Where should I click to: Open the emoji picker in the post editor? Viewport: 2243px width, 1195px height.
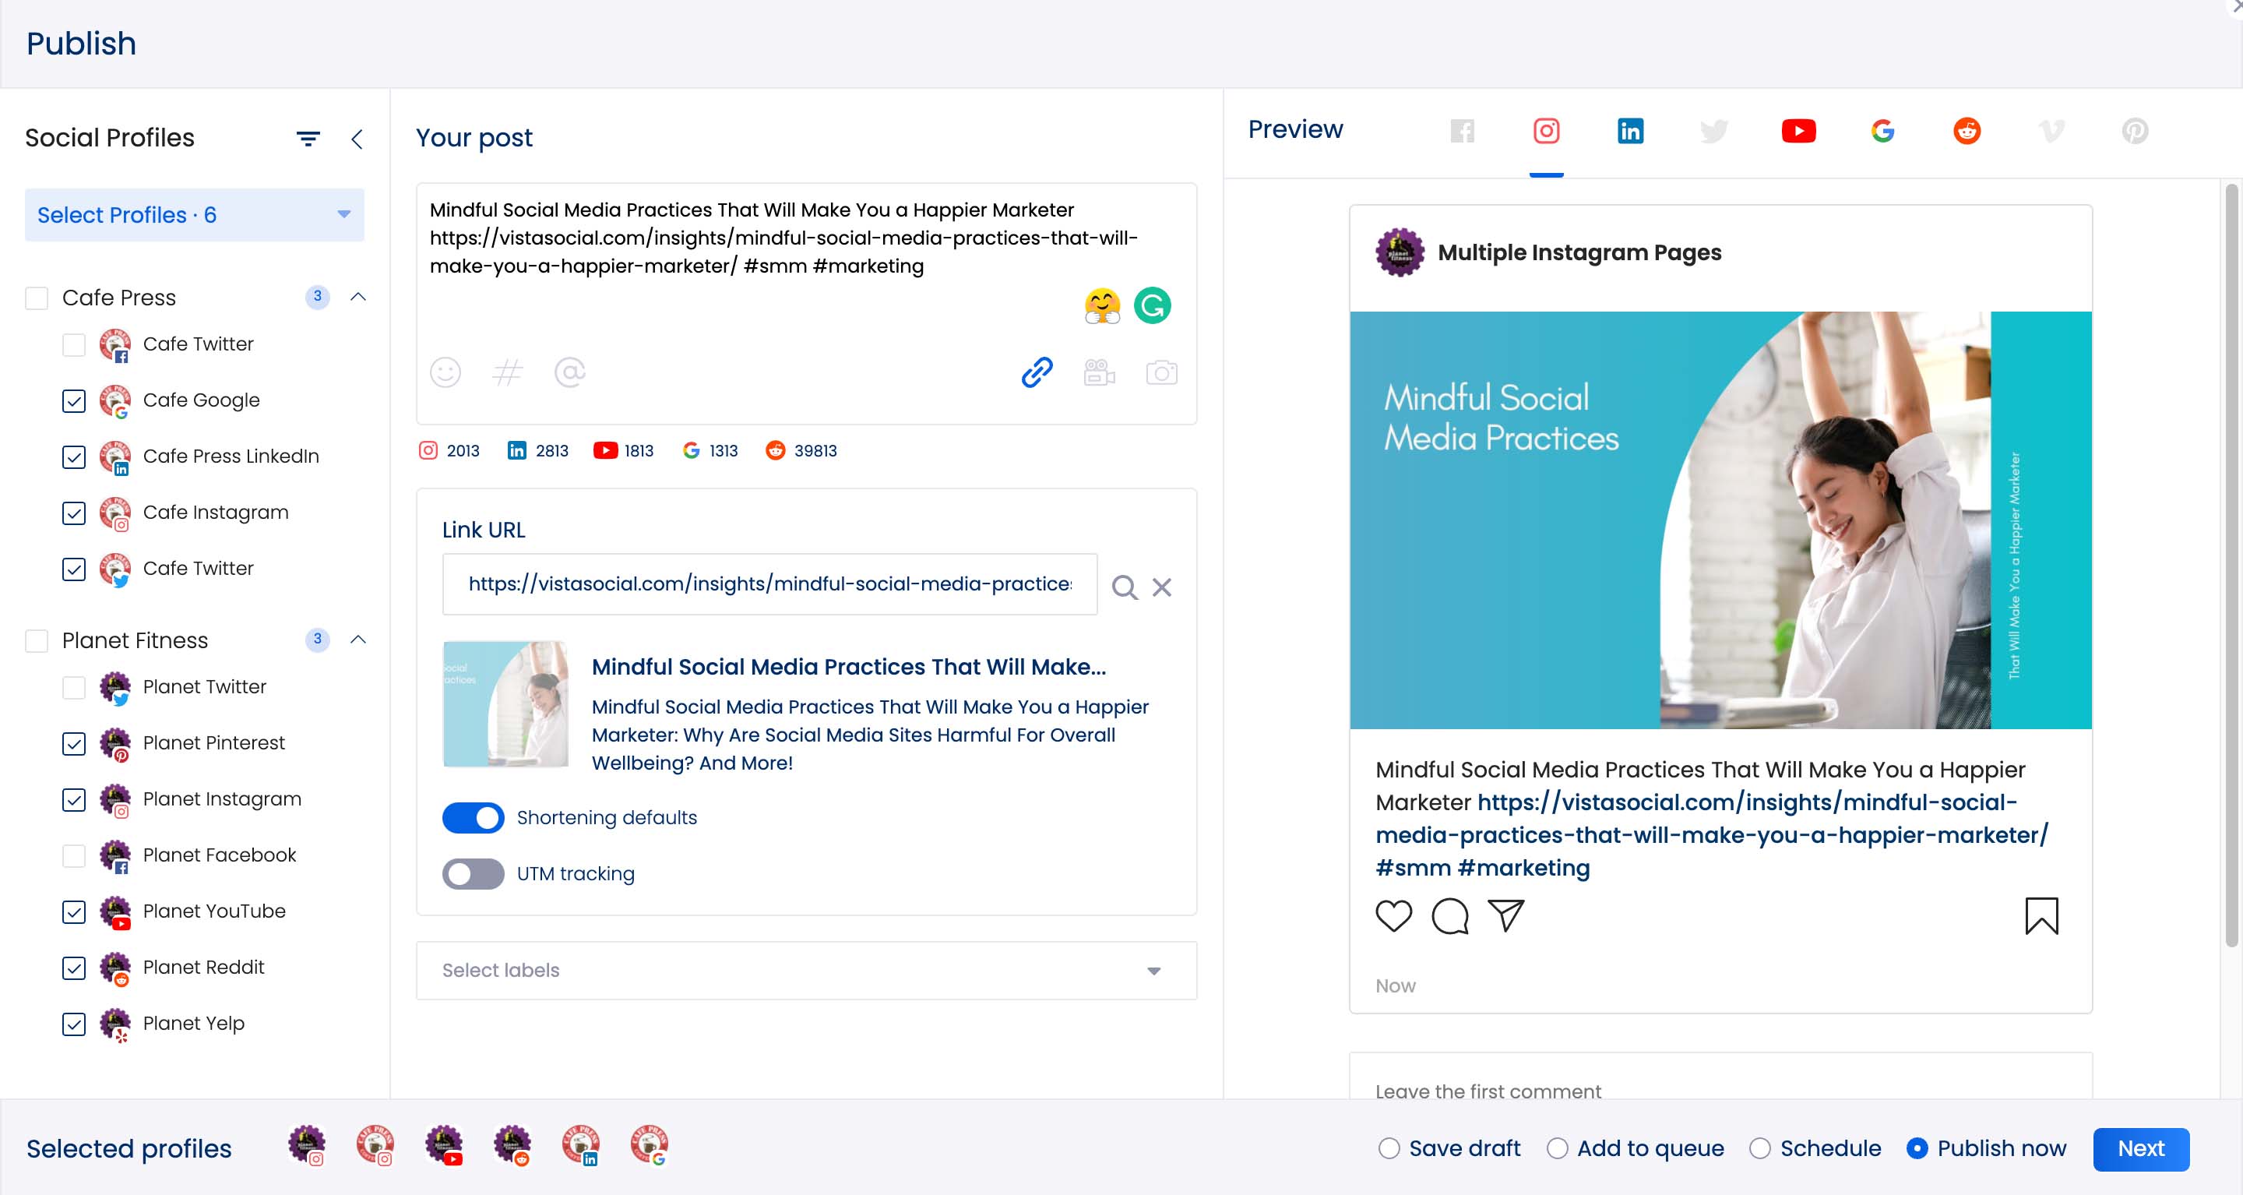pos(445,373)
